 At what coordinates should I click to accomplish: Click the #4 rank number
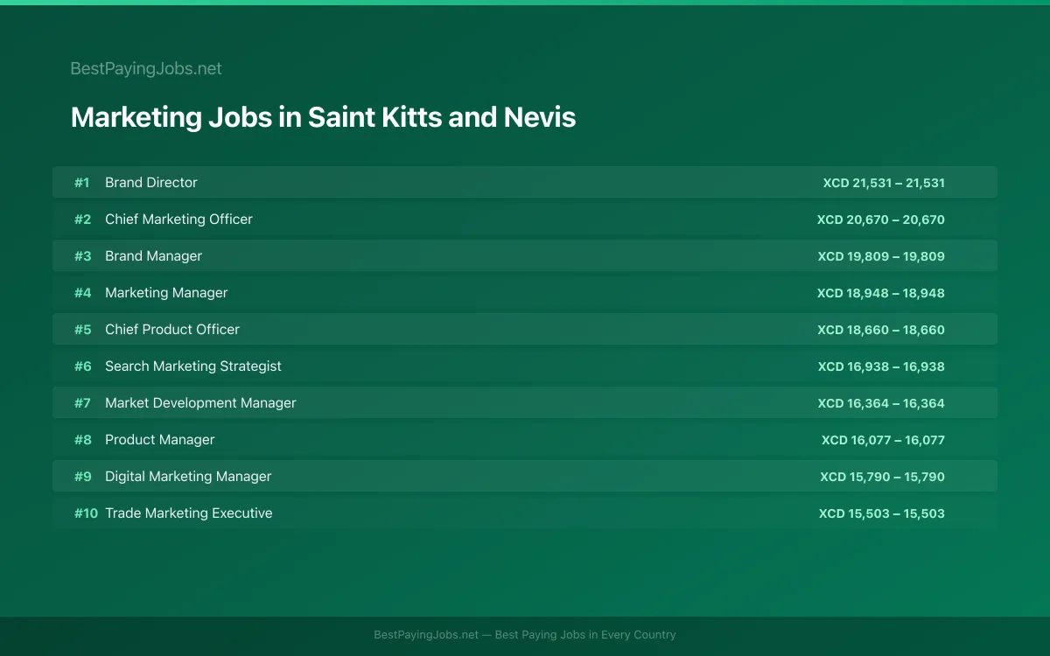coord(82,293)
